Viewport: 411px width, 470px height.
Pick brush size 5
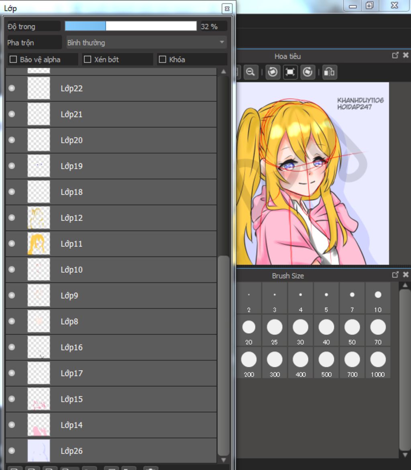pos(326,298)
